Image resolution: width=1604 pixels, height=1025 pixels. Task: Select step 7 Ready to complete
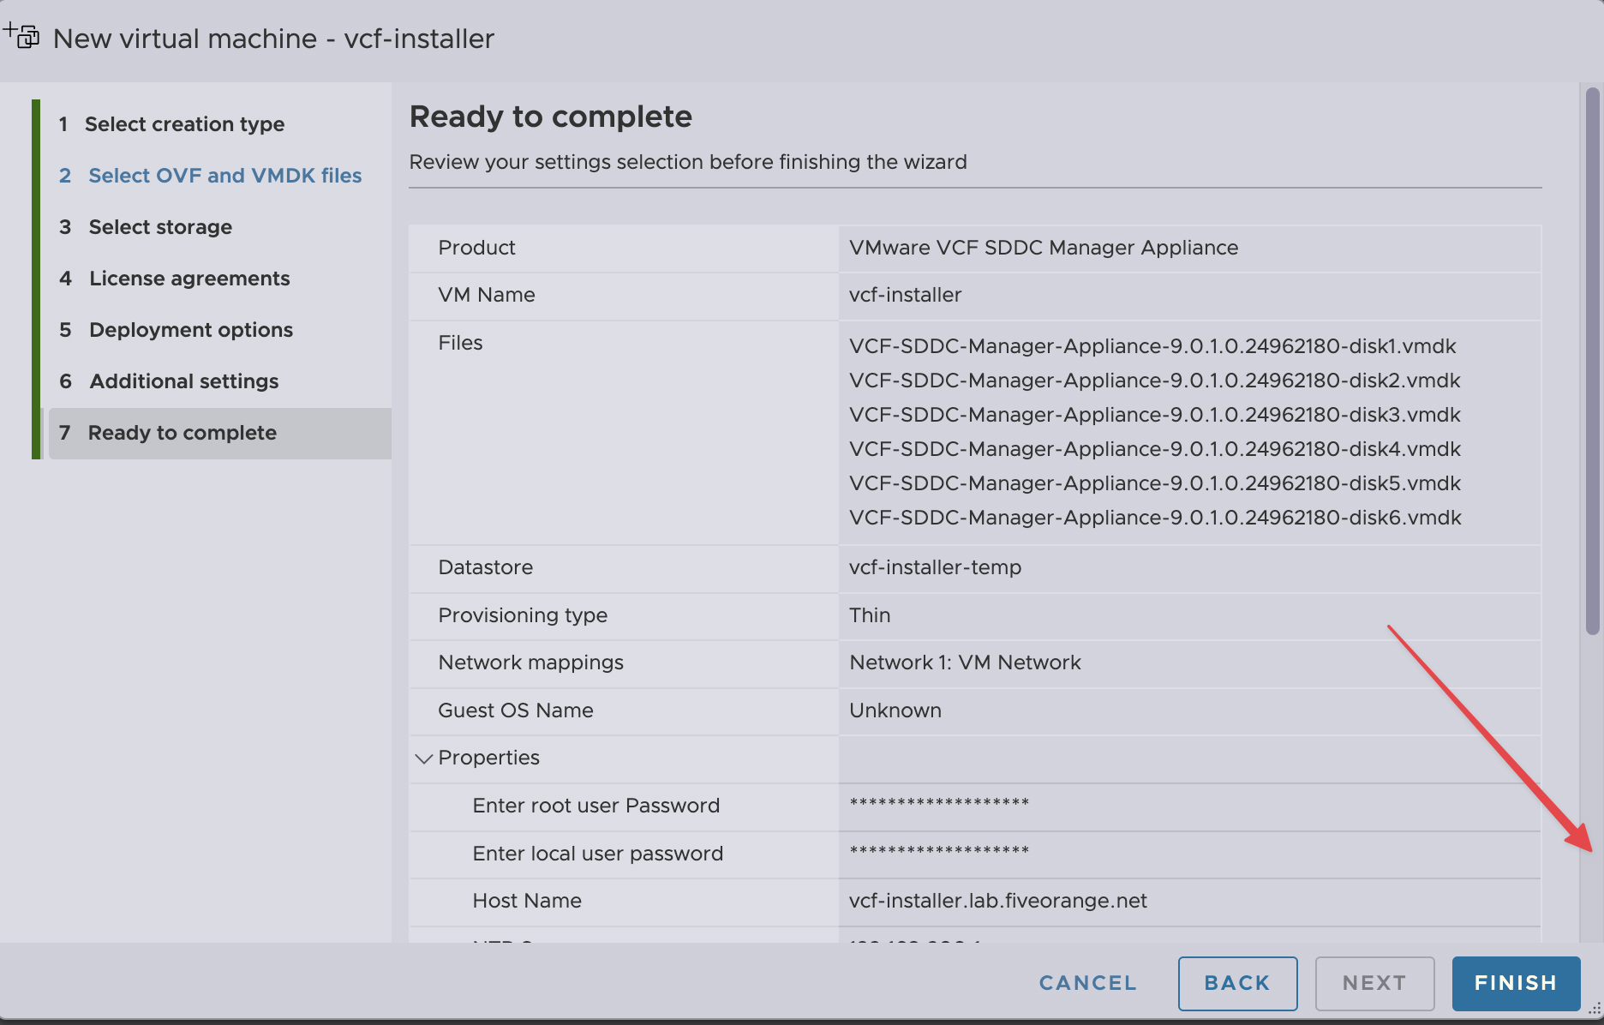[x=182, y=433]
